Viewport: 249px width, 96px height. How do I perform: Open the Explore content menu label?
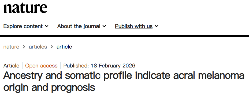coord(23,26)
